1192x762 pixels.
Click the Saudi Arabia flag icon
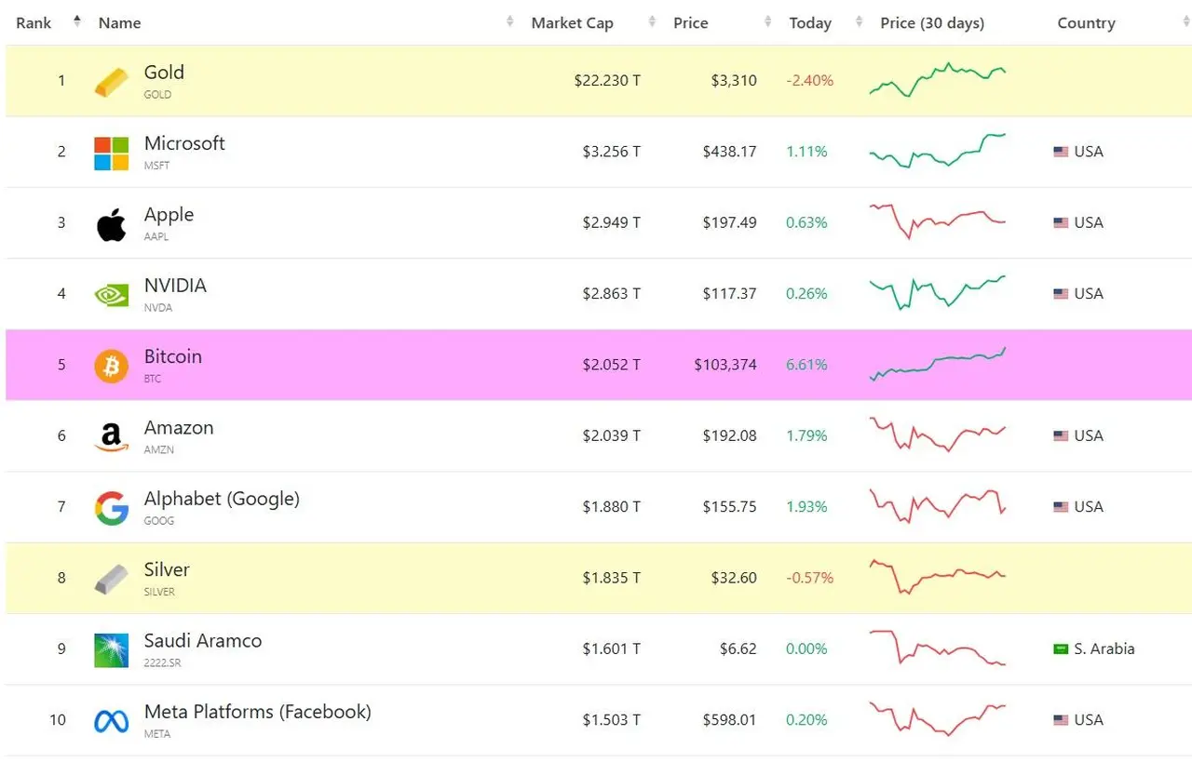1061,649
